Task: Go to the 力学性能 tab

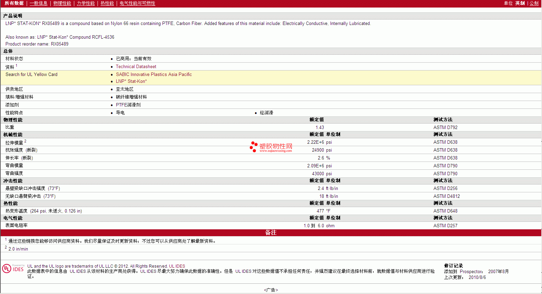Action: [86, 3]
